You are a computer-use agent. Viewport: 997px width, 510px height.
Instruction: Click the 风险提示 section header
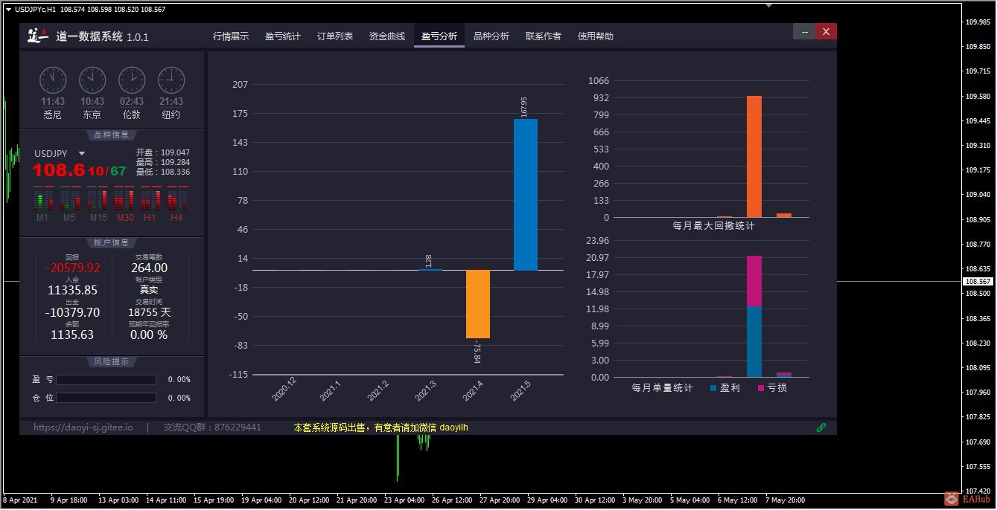112,361
